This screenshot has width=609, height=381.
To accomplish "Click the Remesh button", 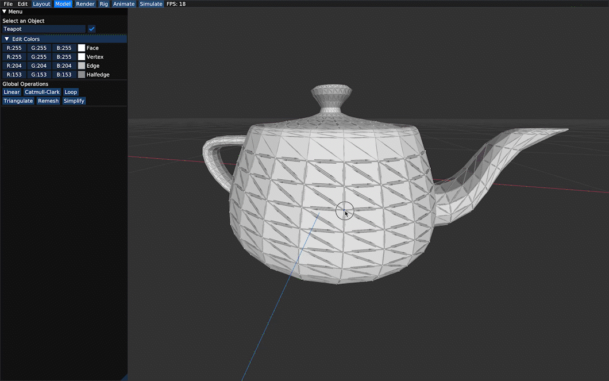I will 48,101.
